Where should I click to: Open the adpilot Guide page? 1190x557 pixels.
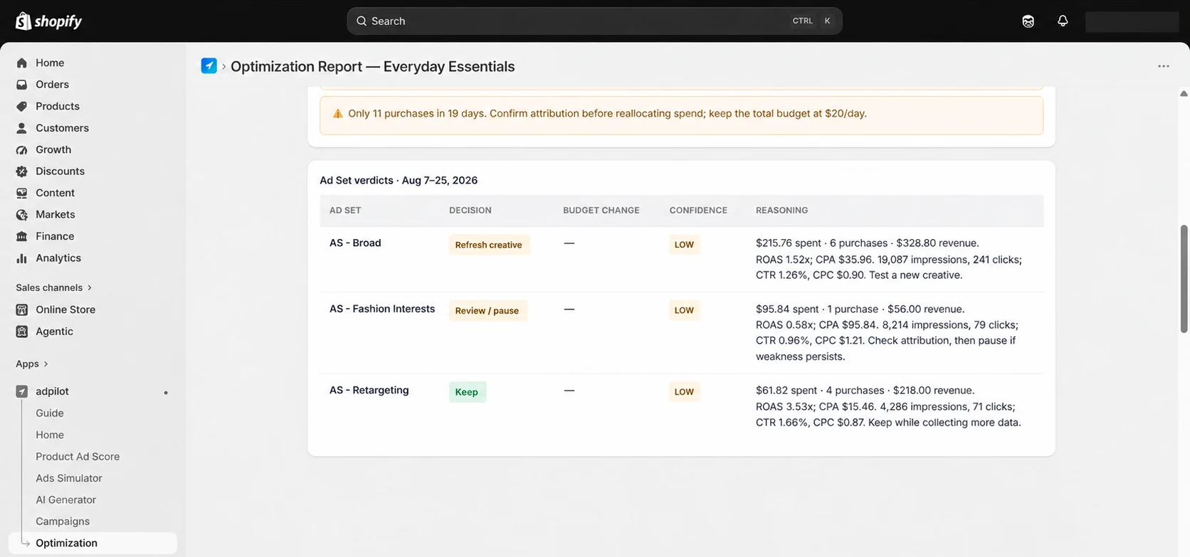pos(50,413)
